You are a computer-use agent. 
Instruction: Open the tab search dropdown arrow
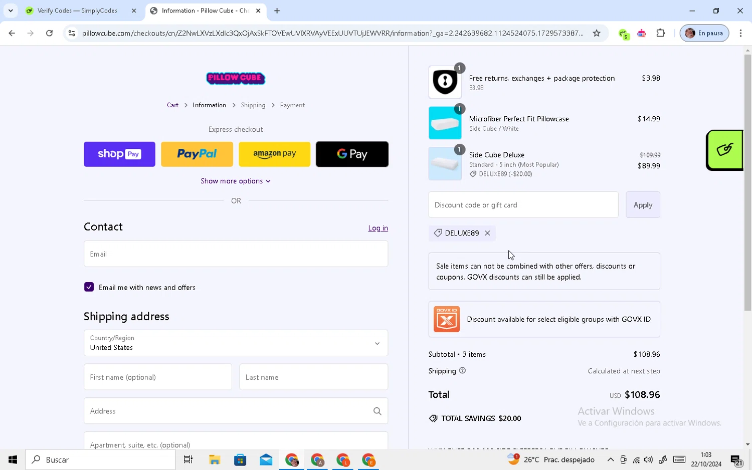[x=11, y=11]
